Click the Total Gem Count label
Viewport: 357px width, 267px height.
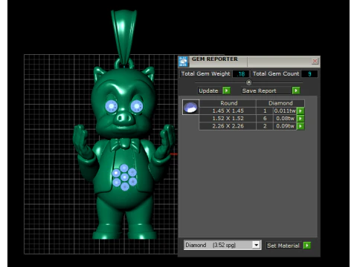pyautogui.click(x=276, y=74)
